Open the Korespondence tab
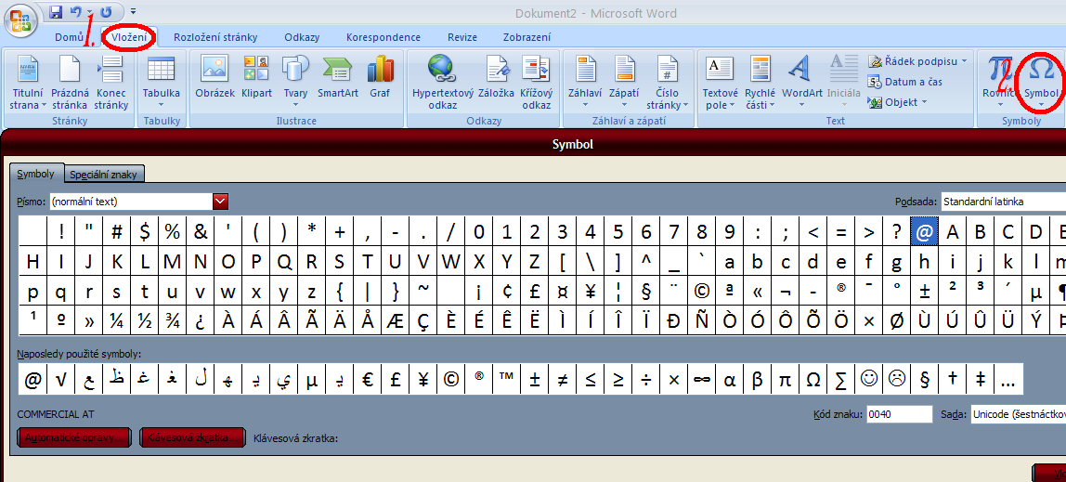 point(383,37)
